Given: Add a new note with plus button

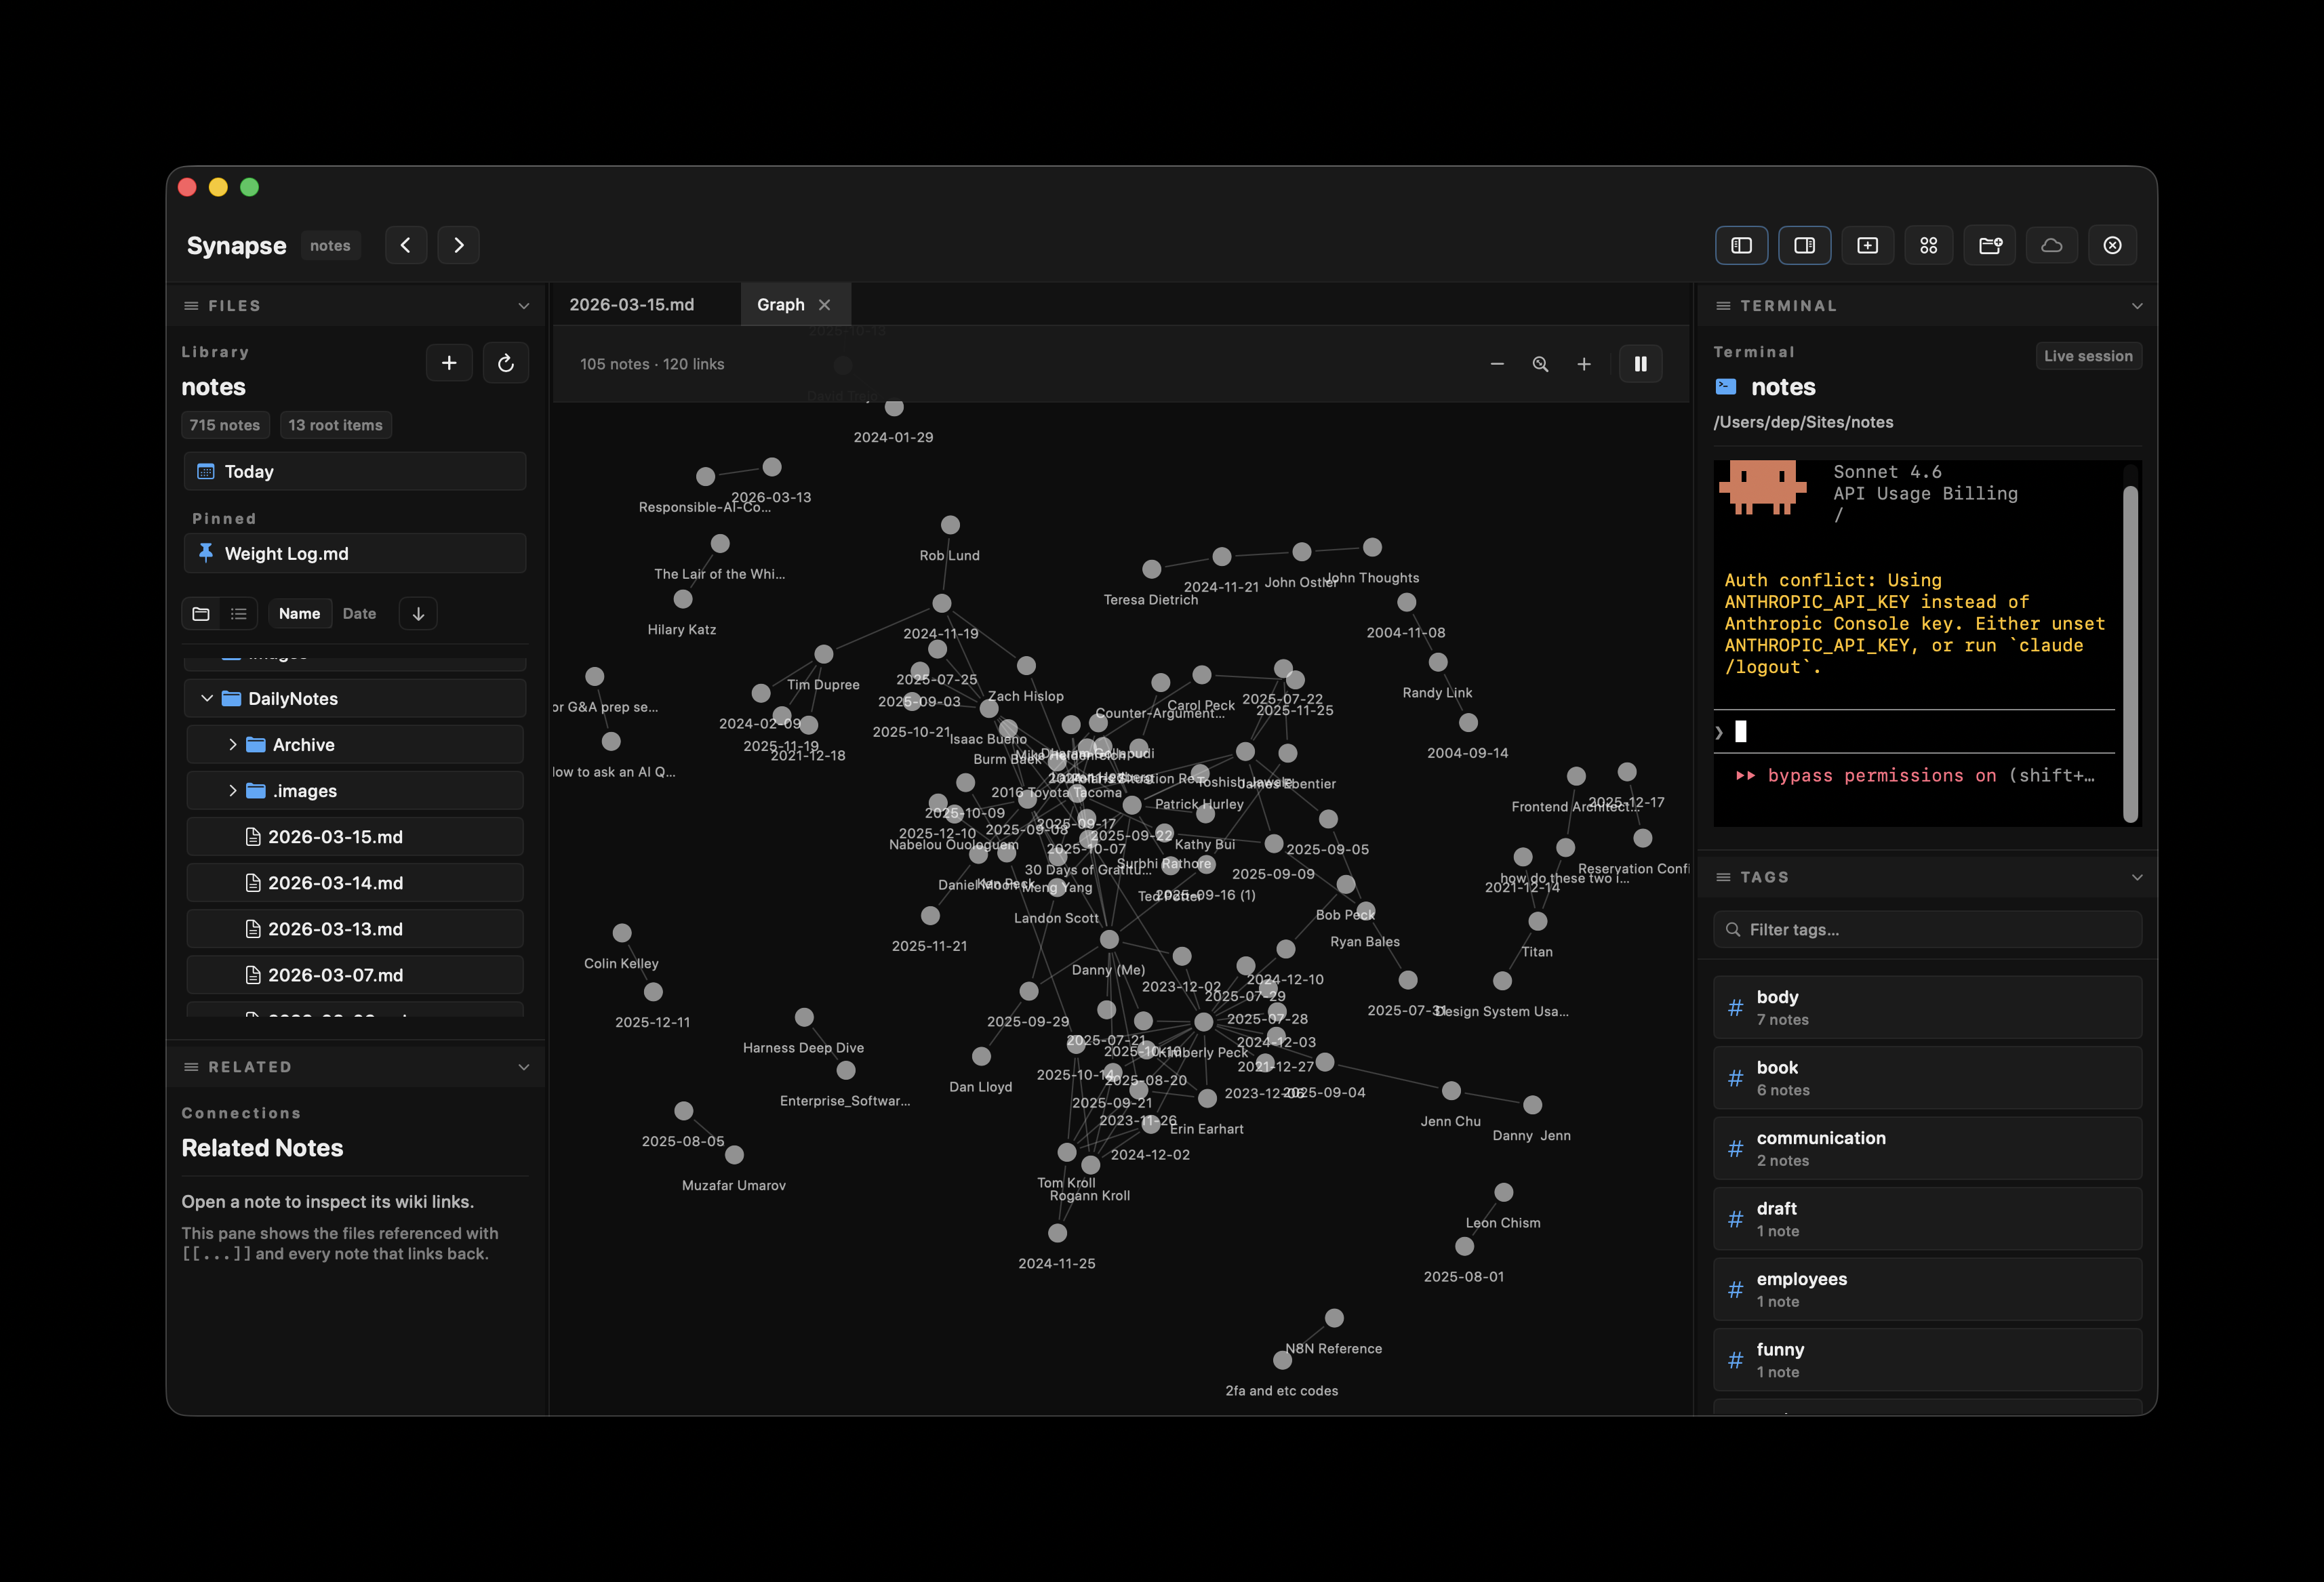Looking at the screenshot, I should pos(449,363).
